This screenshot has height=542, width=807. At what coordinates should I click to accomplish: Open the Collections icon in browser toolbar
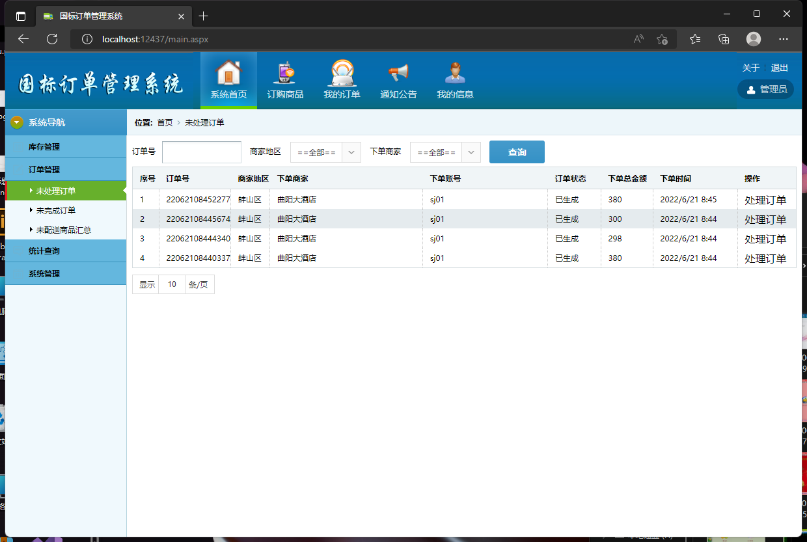(724, 39)
